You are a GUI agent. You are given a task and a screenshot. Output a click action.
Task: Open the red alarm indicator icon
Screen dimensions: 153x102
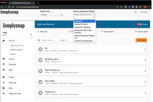click(x=138, y=24)
